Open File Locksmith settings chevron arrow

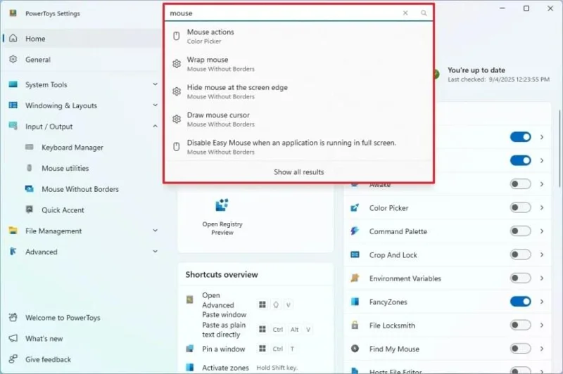point(542,325)
